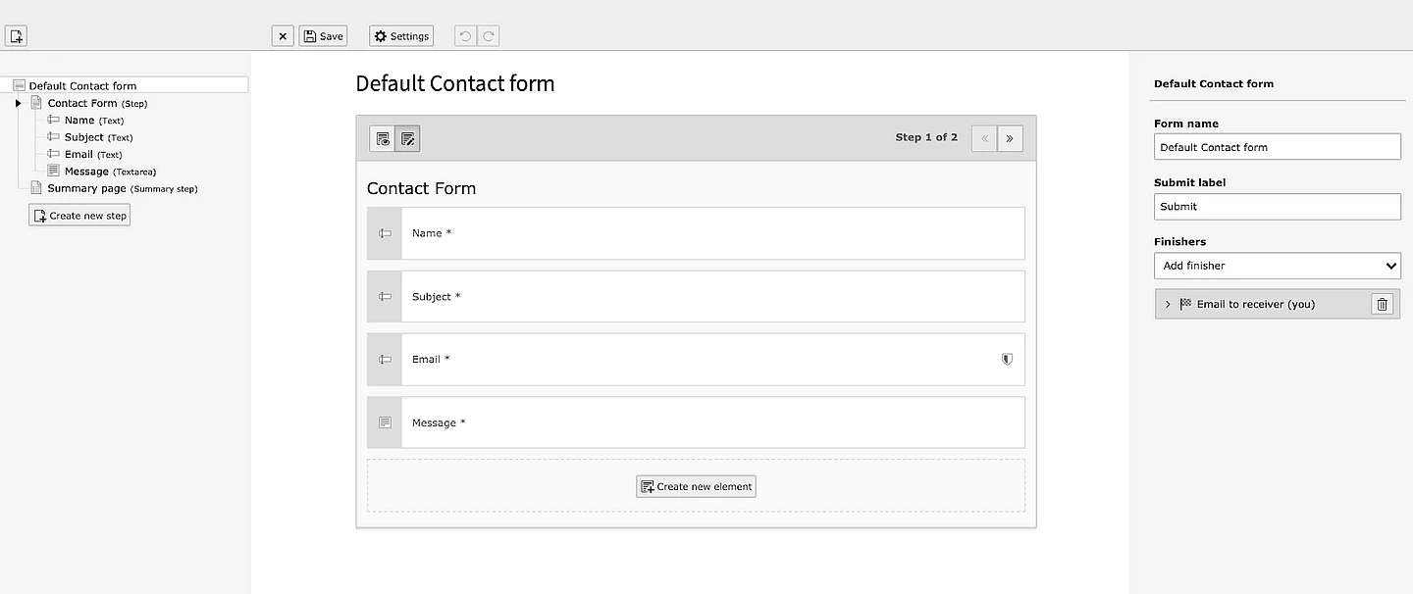The image size is (1413, 594).
Task: Open the form Settings
Action: click(400, 35)
